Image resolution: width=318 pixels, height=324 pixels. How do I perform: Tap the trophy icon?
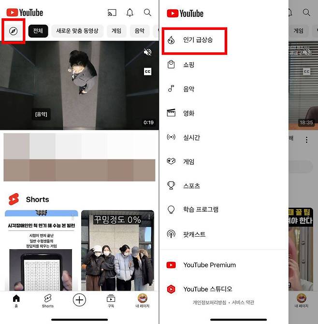click(171, 185)
